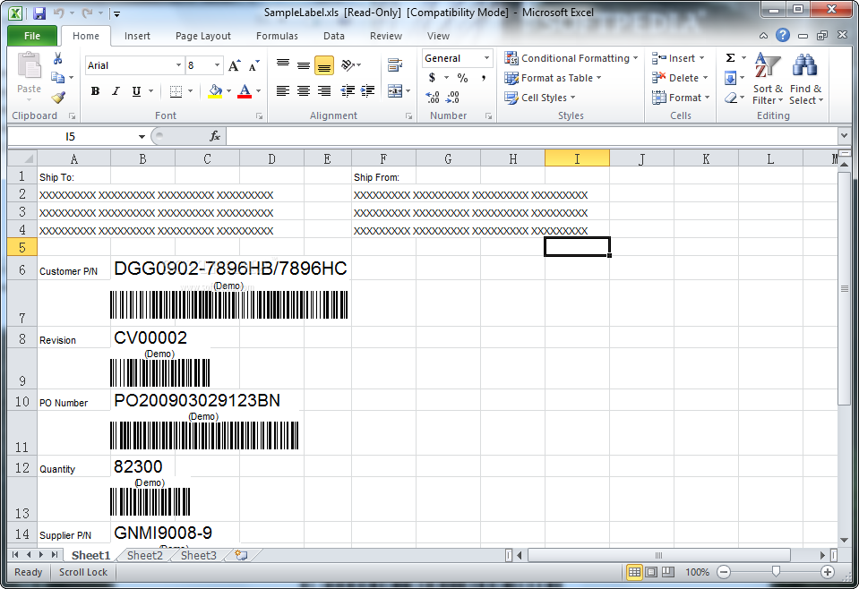
Task: Click the Borders icon
Action: pos(176,91)
